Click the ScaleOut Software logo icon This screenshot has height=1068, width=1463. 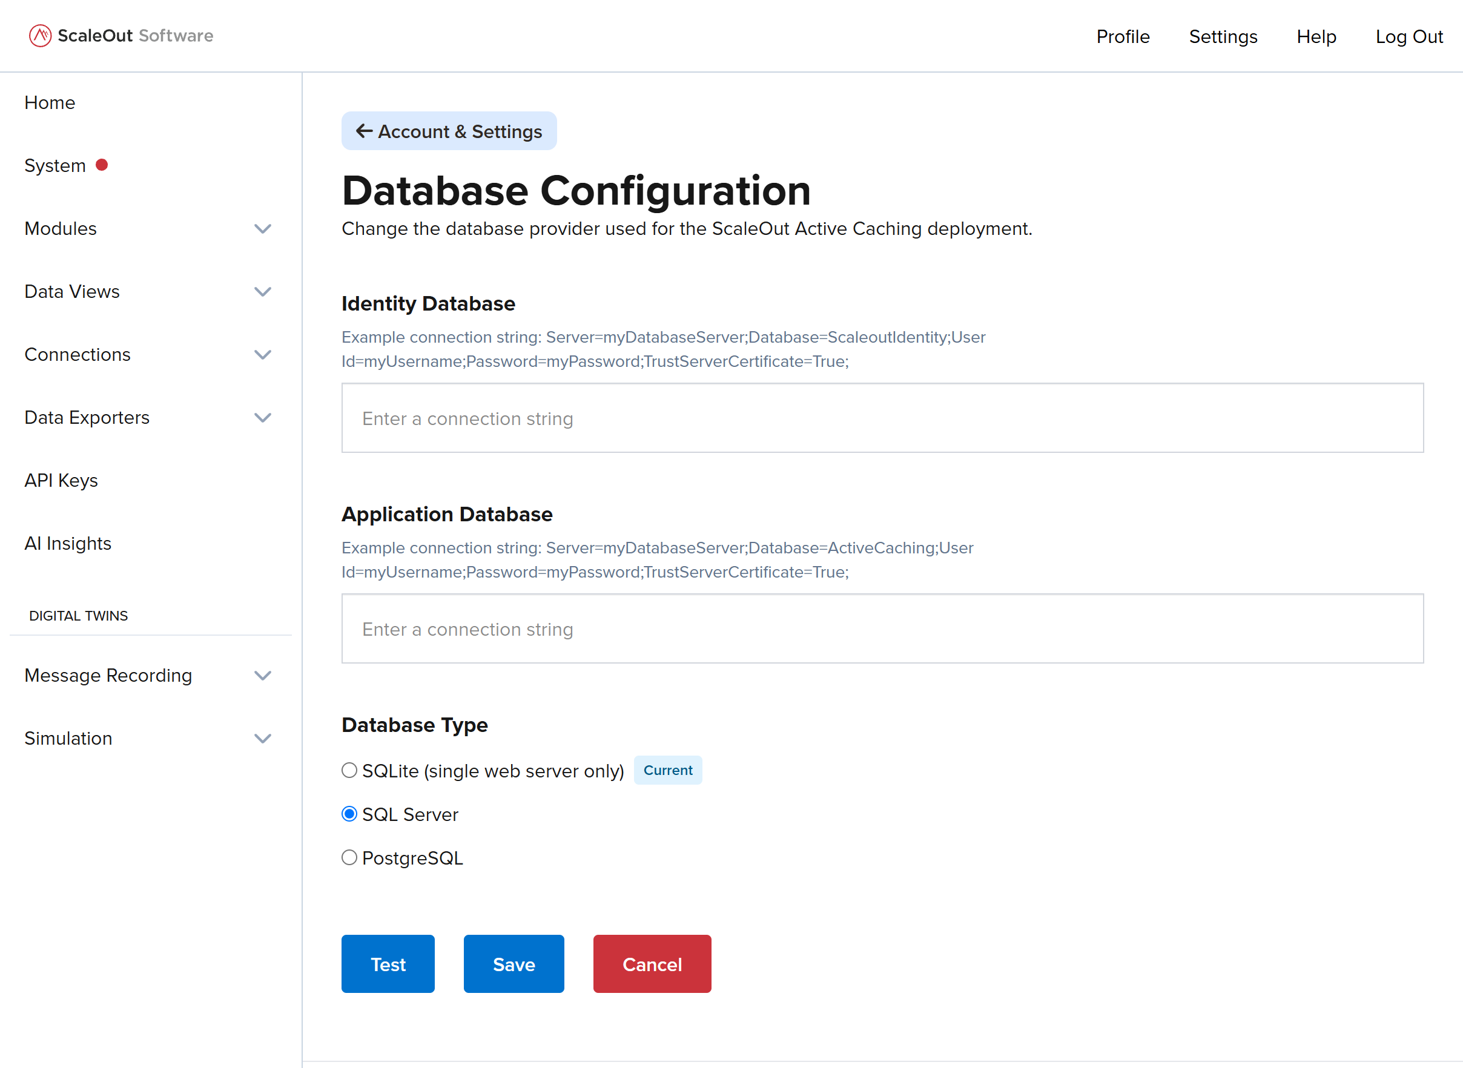pyautogui.click(x=40, y=36)
